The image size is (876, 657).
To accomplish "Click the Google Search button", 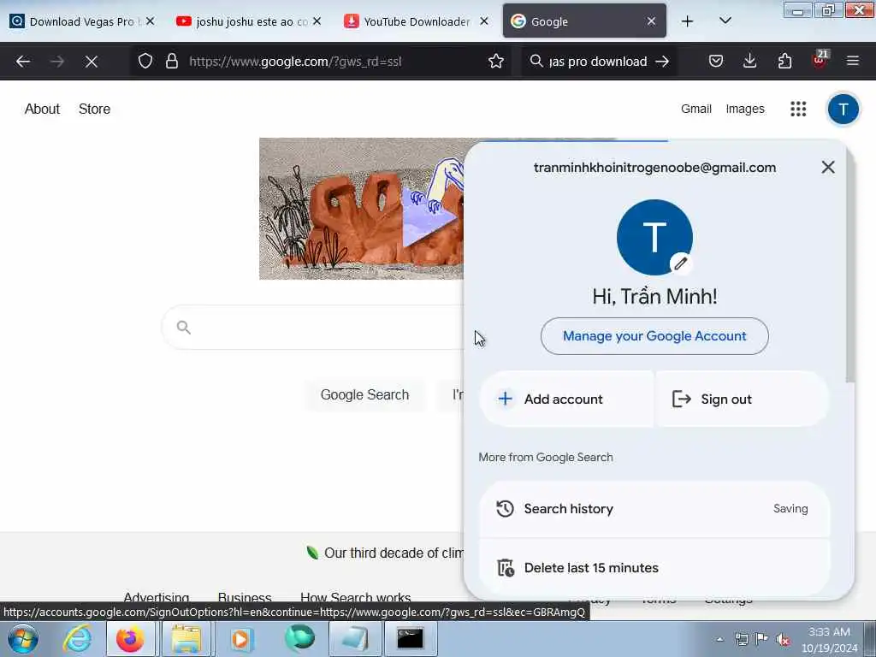I will pyautogui.click(x=364, y=395).
